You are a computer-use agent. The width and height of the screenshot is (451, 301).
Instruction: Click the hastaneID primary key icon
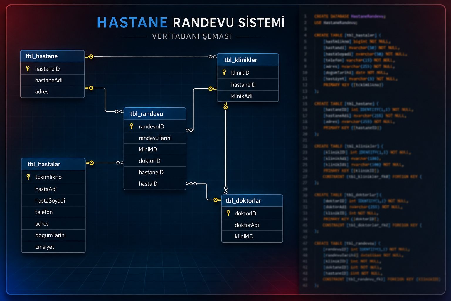[x=28, y=68]
